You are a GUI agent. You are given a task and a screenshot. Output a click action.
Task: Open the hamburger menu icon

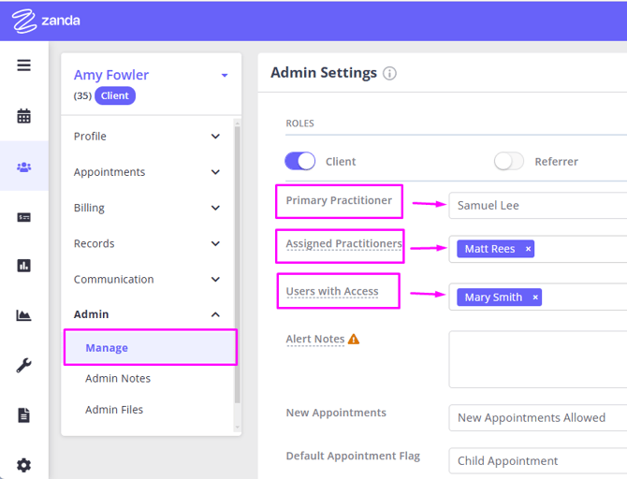coord(23,65)
